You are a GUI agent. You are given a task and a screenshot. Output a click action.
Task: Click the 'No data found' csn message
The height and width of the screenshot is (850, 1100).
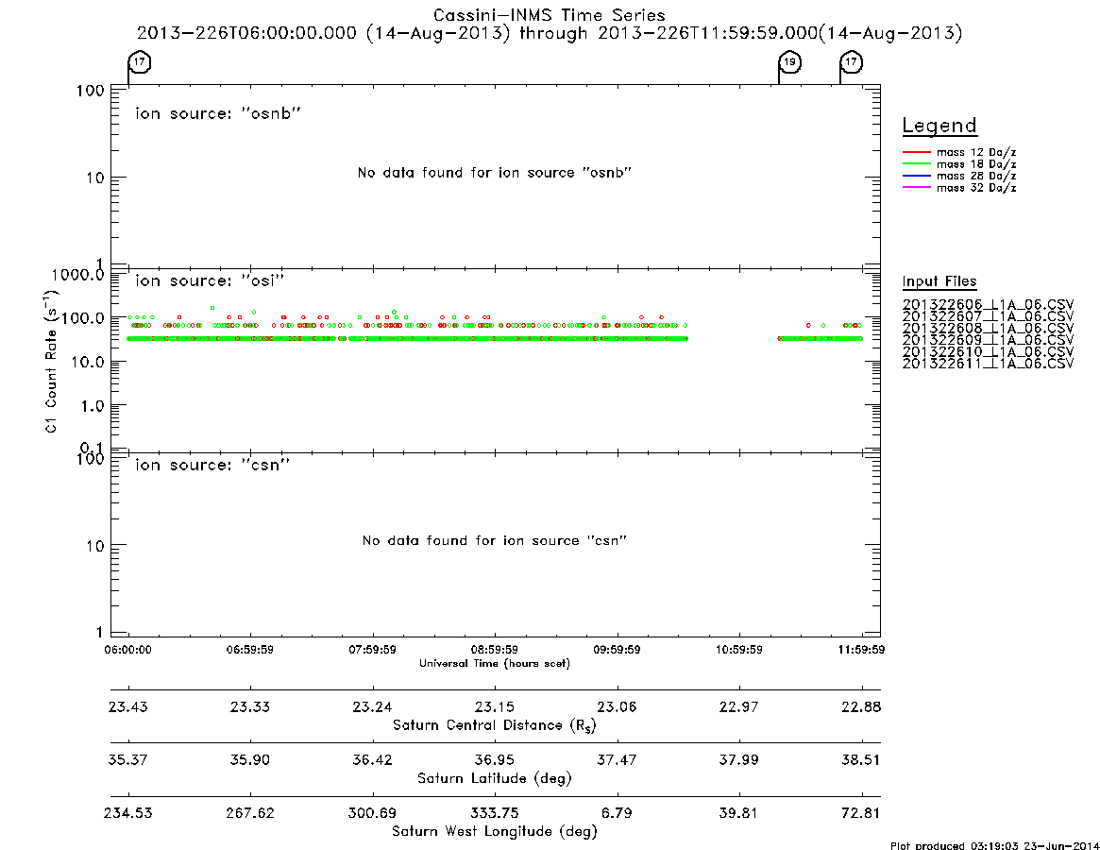495,540
